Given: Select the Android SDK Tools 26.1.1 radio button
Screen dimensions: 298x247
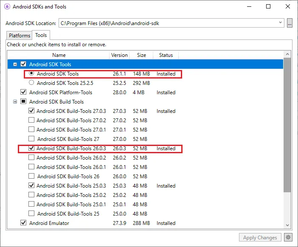Looking at the screenshot, I should pyautogui.click(x=31, y=73).
